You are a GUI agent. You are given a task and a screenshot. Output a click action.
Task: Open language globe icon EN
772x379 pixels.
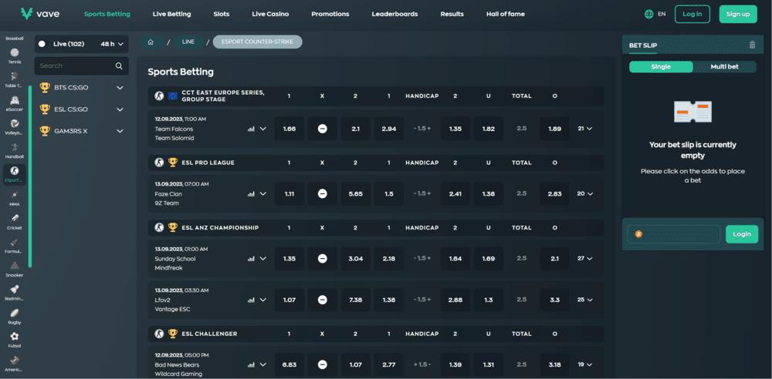click(649, 15)
